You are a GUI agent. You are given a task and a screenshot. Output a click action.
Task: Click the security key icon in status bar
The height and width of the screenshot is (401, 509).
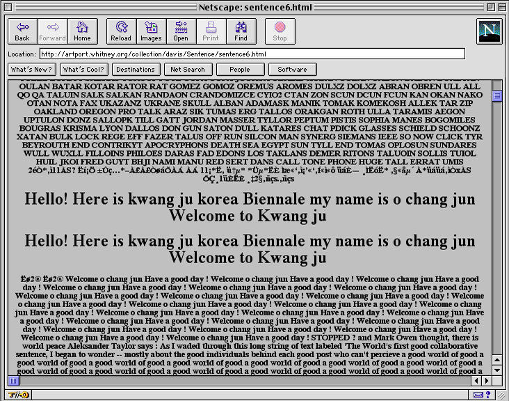19,395
